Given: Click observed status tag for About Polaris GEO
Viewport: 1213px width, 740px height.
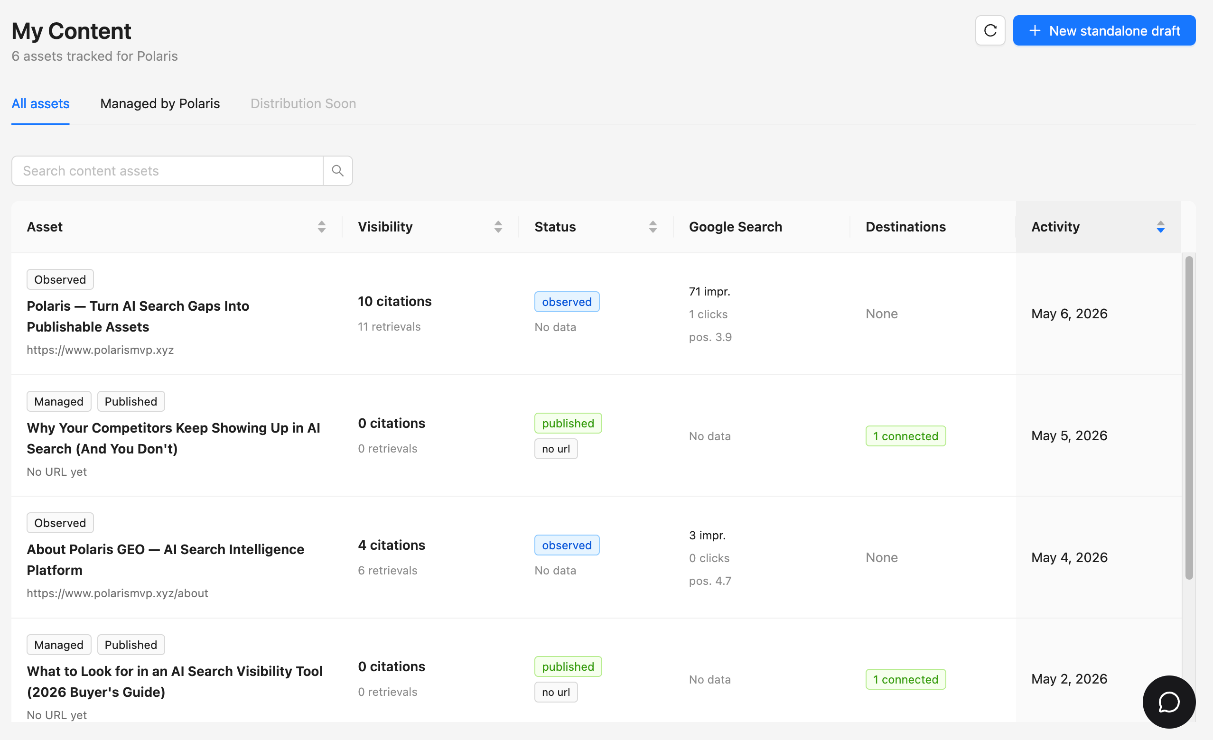Looking at the screenshot, I should point(567,545).
